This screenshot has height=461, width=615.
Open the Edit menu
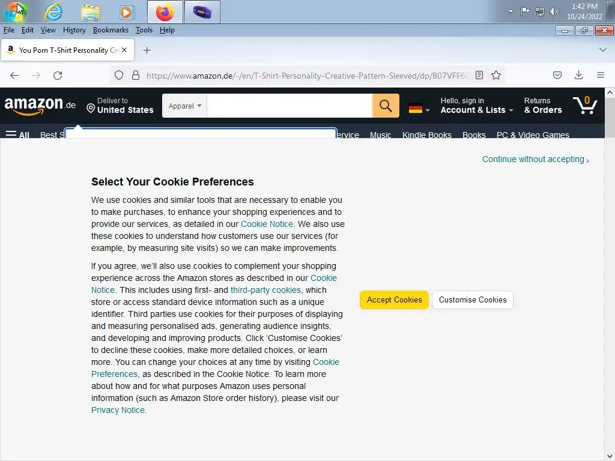point(27,30)
